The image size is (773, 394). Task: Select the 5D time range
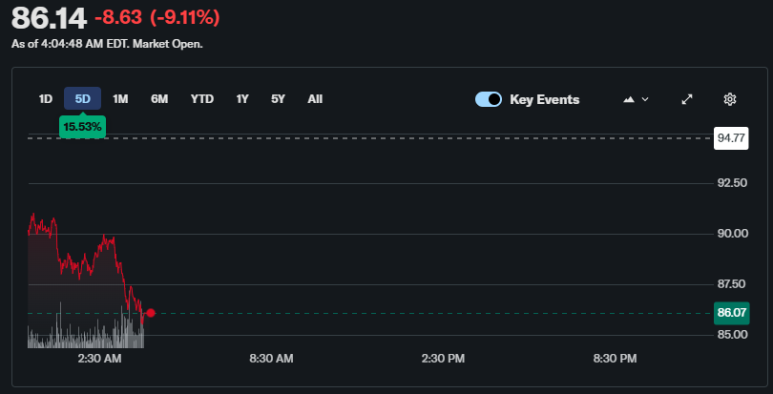point(82,98)
